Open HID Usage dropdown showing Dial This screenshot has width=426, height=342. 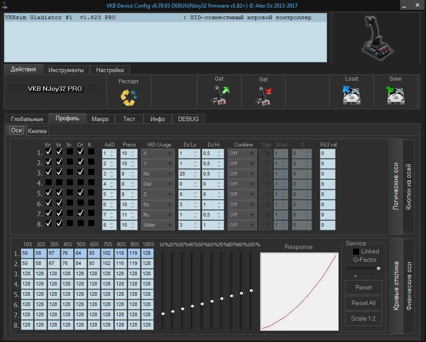click(158, 184)
